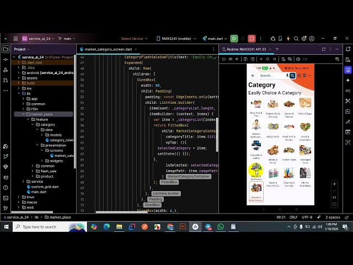The height and width of the screenshot is (265, 353).
Task: Trigger Flutter hot reload lightning icon
Action: point(288,39)
